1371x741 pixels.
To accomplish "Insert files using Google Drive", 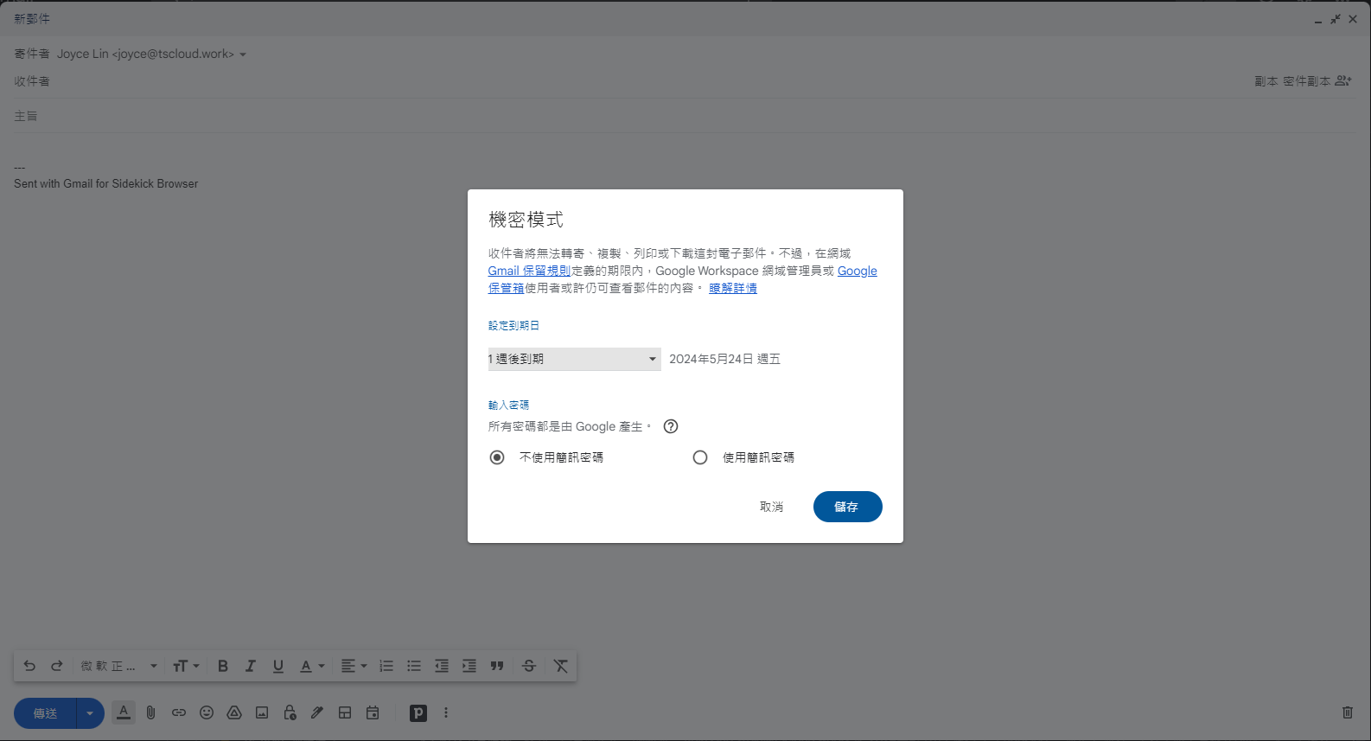I will coord(234,712).
